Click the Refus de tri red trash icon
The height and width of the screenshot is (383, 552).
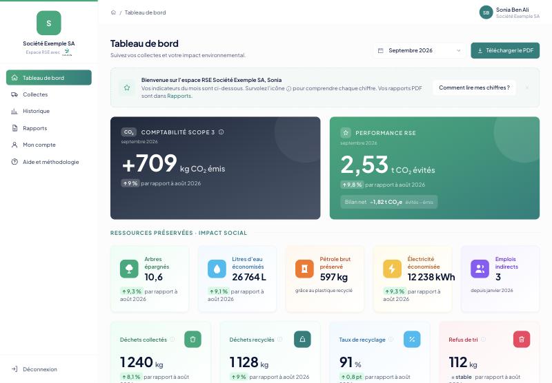pyautogui.click(x=522, y=340)
